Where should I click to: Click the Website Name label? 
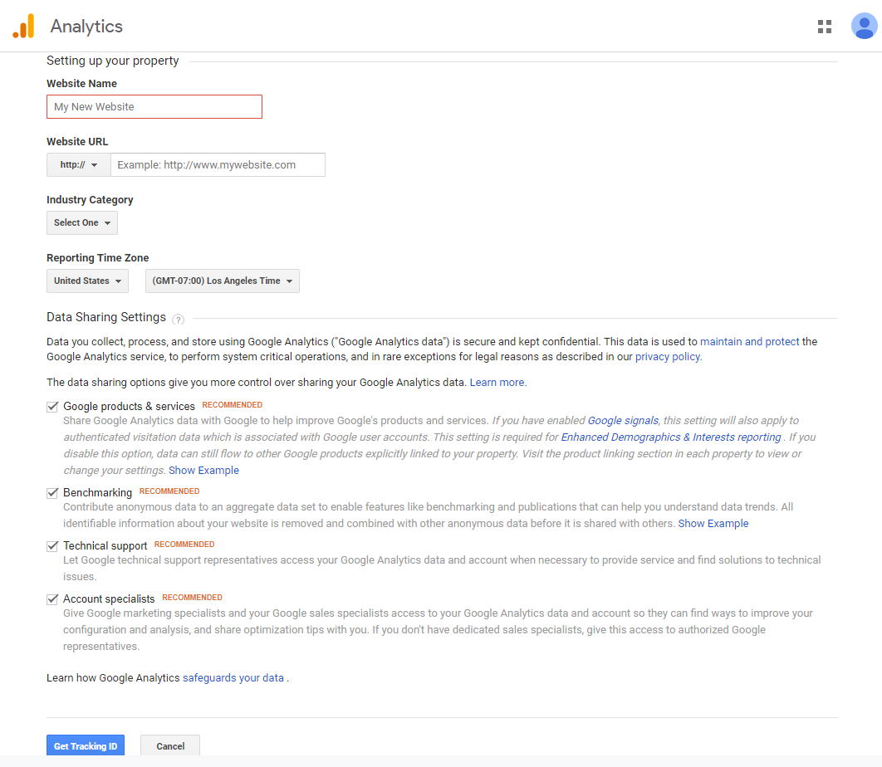click(81, 83)
